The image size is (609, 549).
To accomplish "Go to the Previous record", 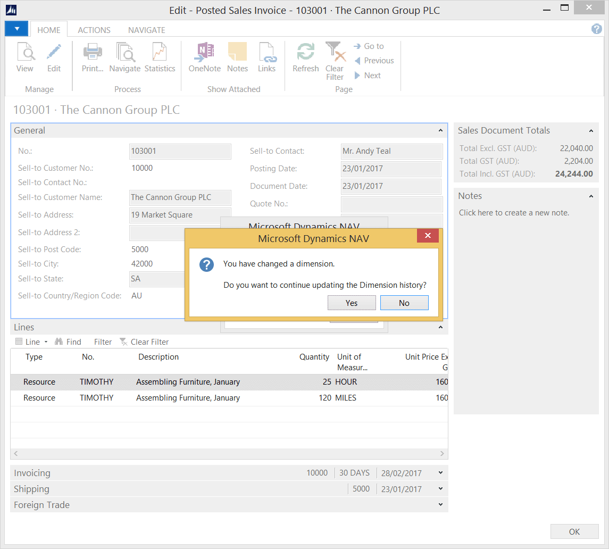I will coord(374,61).
